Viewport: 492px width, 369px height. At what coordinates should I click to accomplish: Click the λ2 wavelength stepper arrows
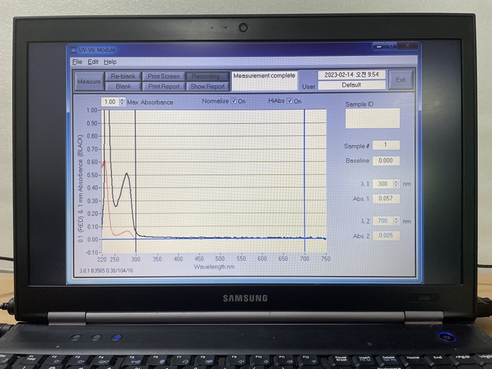[396, 221]
